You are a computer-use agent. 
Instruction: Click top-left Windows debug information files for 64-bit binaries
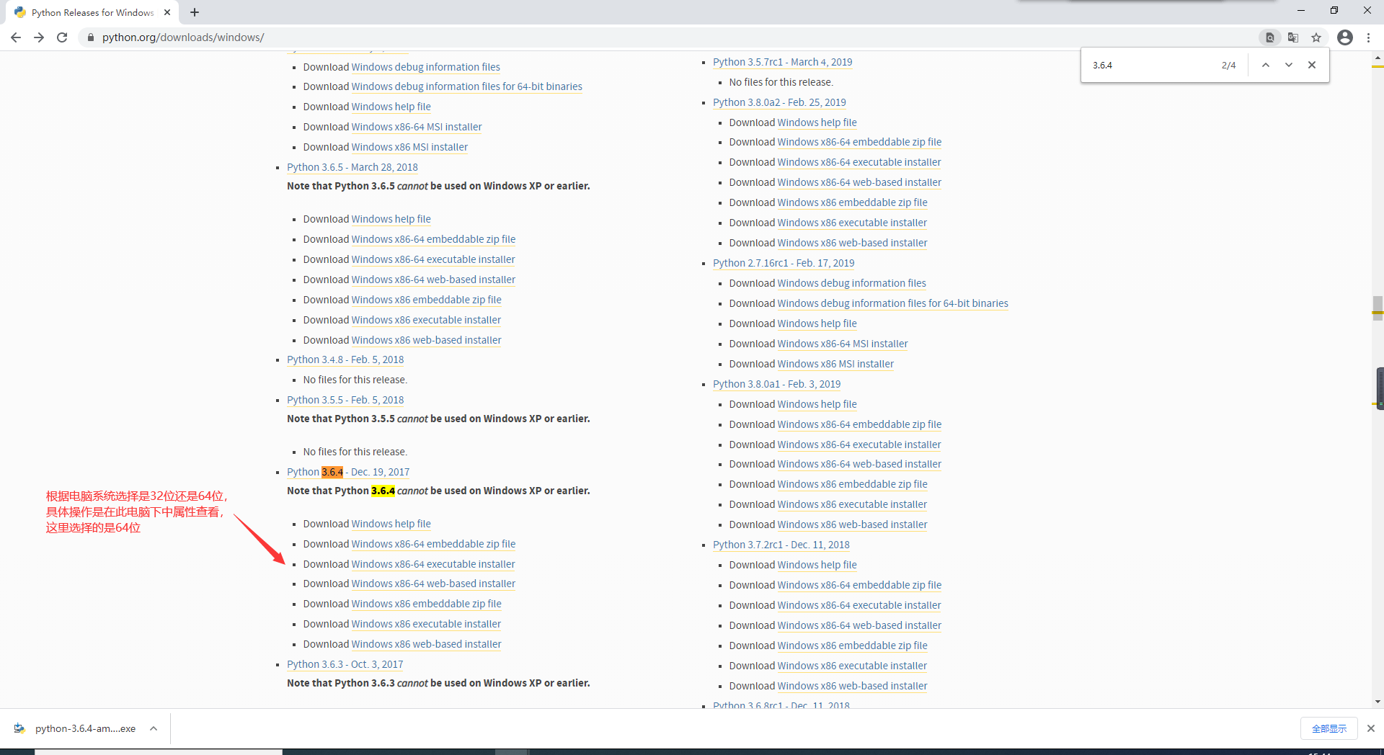466,86
